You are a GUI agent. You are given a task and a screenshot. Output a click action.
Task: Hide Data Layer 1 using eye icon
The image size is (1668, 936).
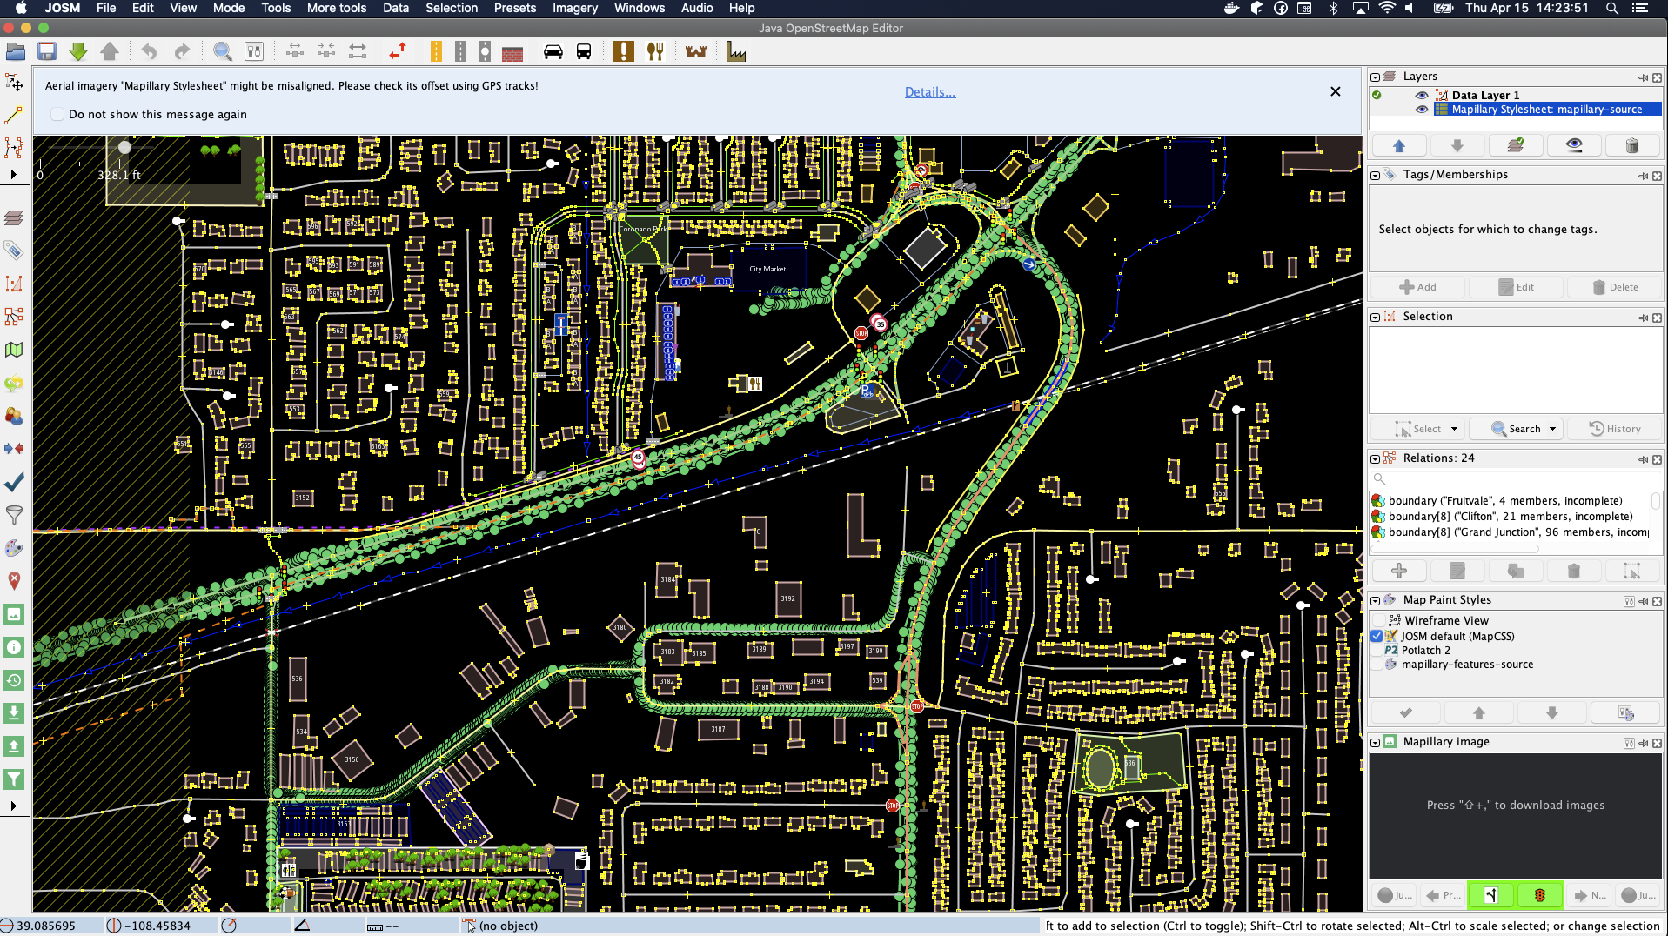(x=1421, y=96)
